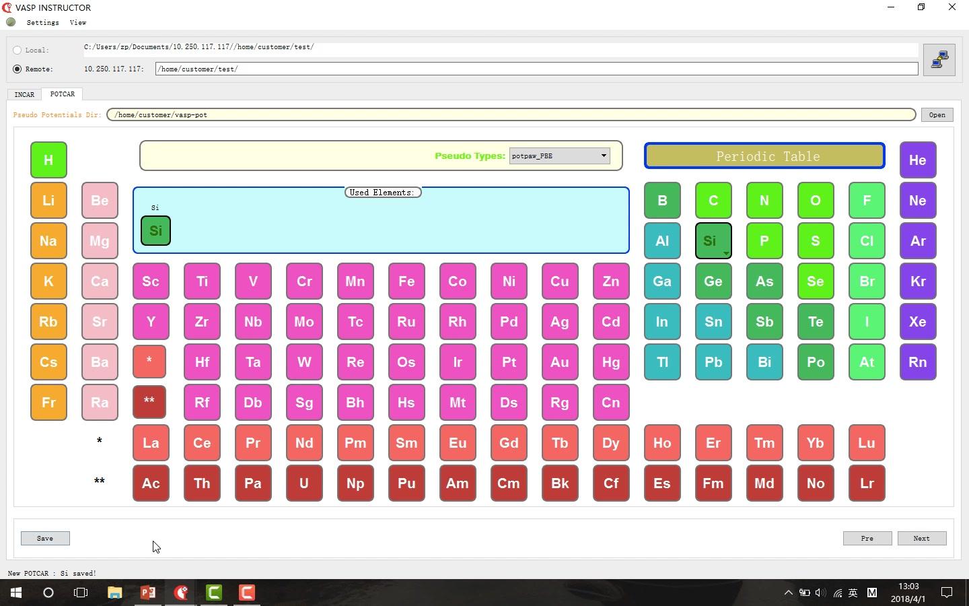The image size is (969, 606).
Task: Choose the Titanium Ti element
Action: (x=202, y=281)
